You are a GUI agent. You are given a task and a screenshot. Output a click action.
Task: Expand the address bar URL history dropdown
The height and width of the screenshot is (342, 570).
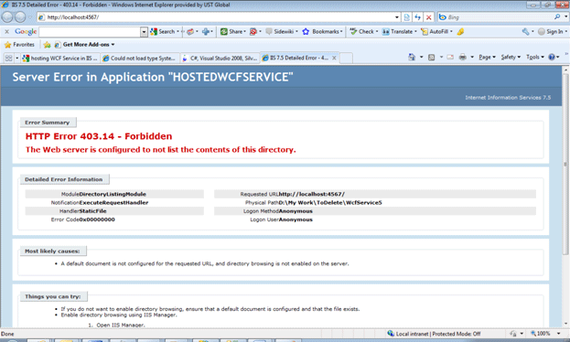(397, 17)
